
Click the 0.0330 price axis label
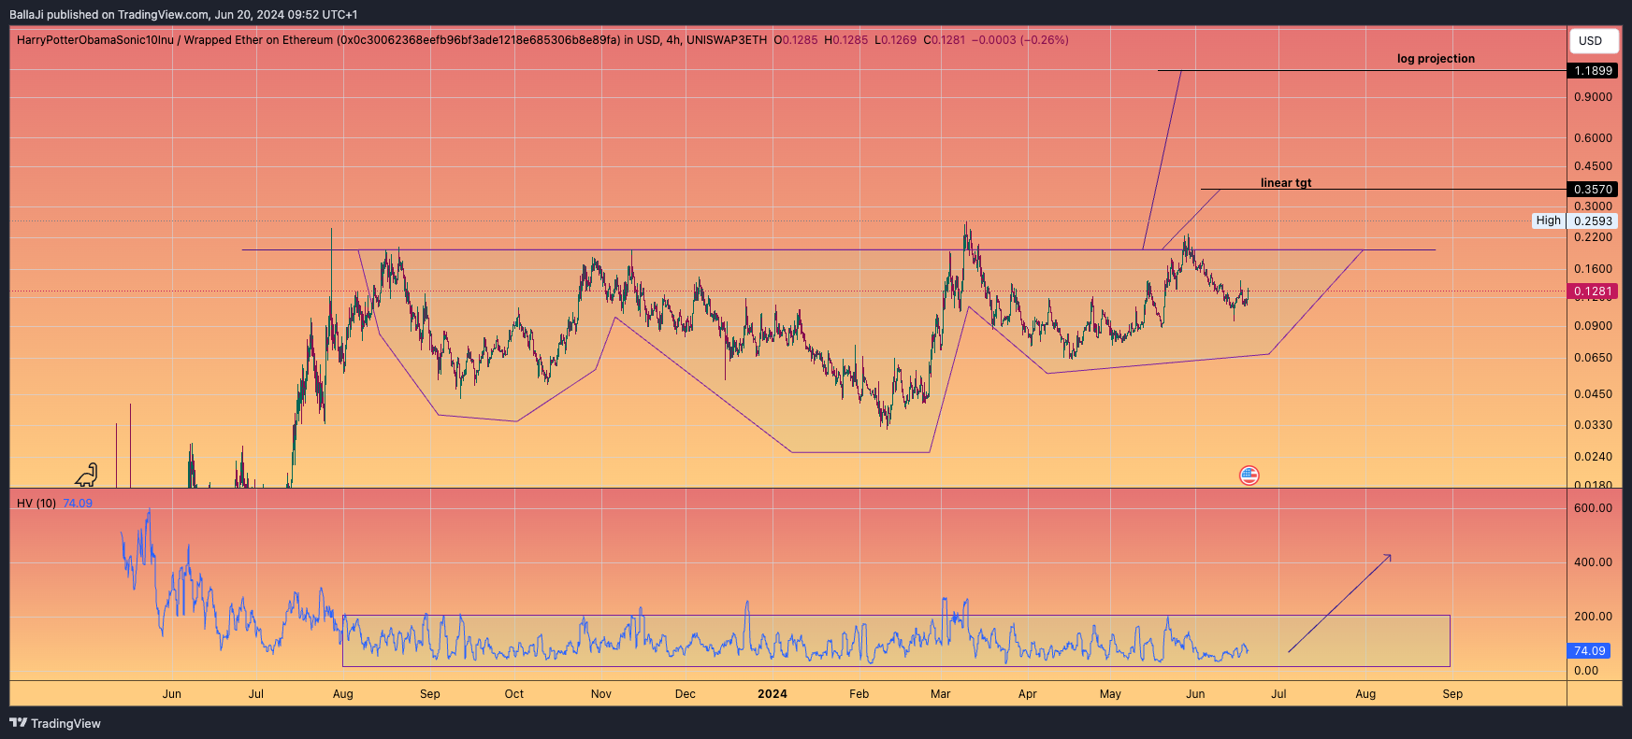click(x=1593, y=425)
